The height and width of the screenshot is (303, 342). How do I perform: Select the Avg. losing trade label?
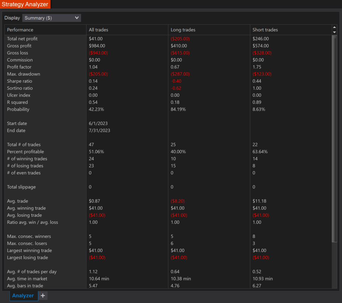[24, 215]
